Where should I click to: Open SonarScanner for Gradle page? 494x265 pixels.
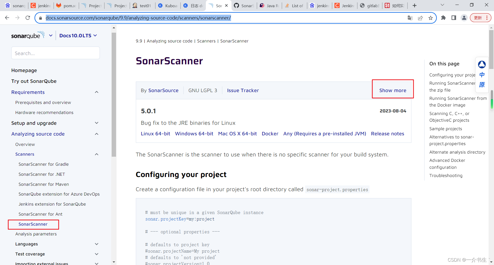pyautogui.click(x=43, y=164)
